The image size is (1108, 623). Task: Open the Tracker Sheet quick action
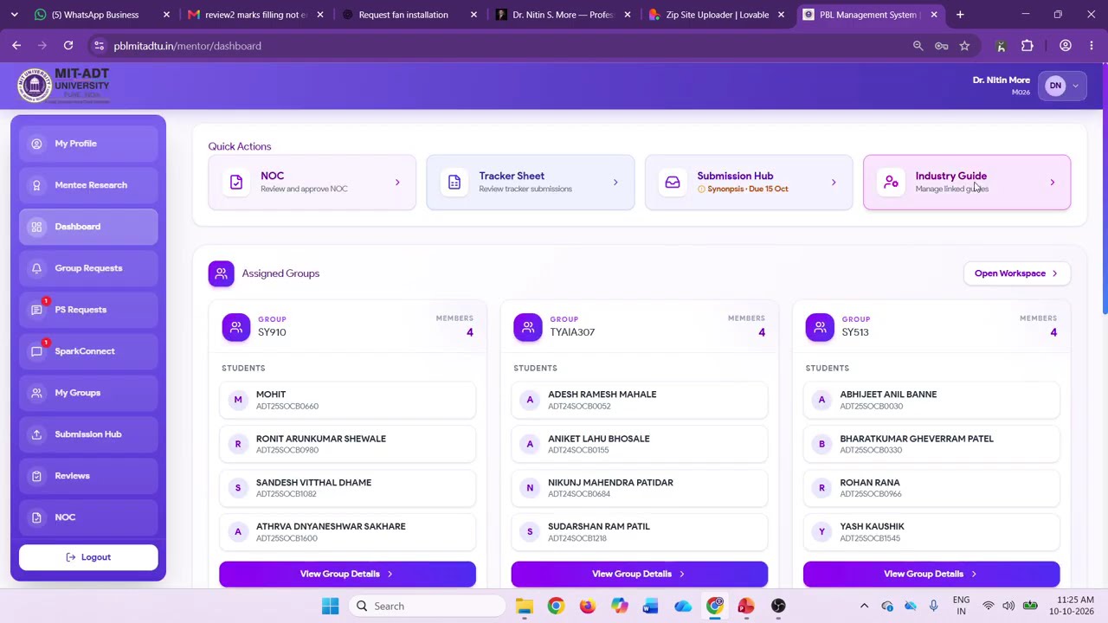tap(530, 183)
